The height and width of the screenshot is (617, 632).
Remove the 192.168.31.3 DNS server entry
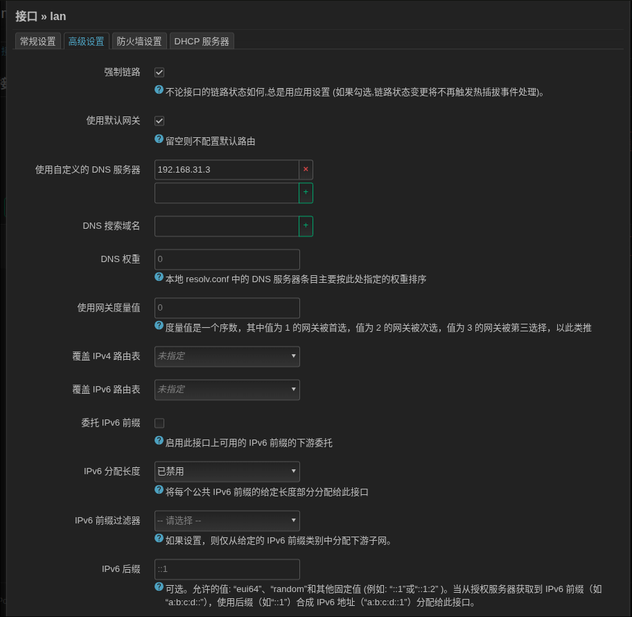coord(306,169)
